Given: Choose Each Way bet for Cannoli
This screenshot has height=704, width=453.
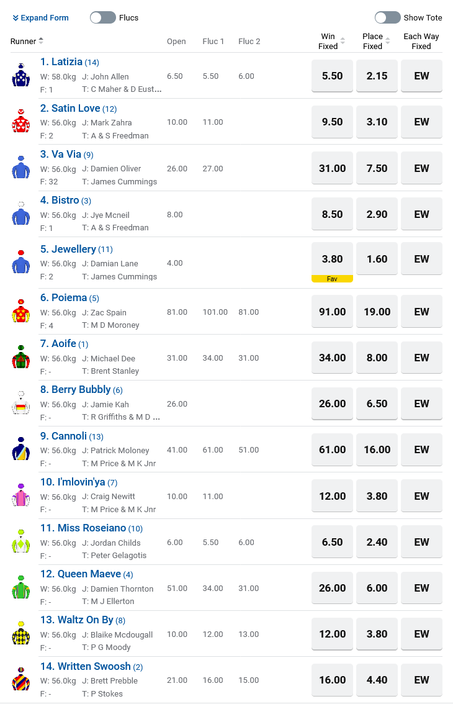Looking at the screenshot, I should (x=421, y=449).
